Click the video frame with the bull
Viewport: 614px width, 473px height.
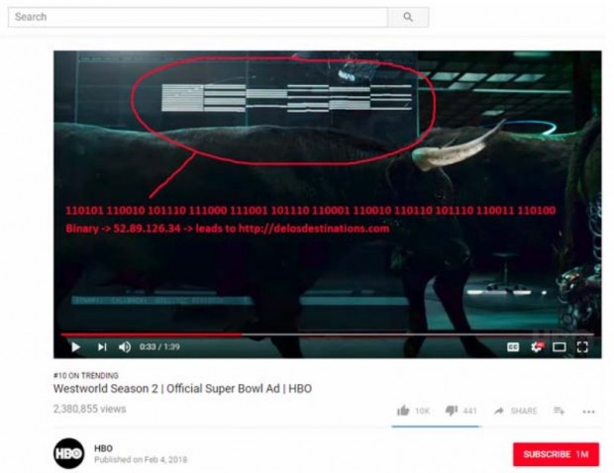click(328, 192)
